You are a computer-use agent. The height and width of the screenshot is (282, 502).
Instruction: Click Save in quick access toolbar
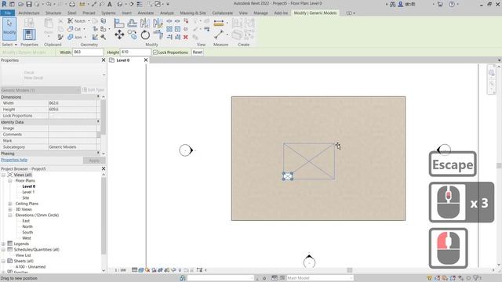pyautogui.click(x=29, y=4)
